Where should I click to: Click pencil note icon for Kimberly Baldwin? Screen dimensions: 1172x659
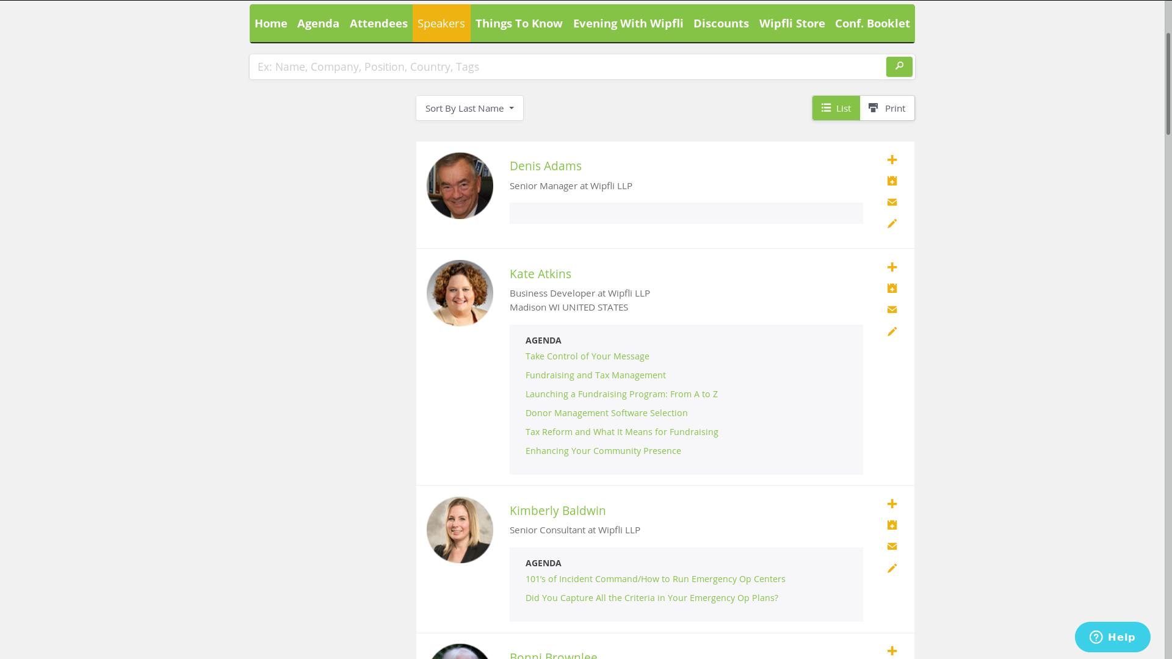892,568
